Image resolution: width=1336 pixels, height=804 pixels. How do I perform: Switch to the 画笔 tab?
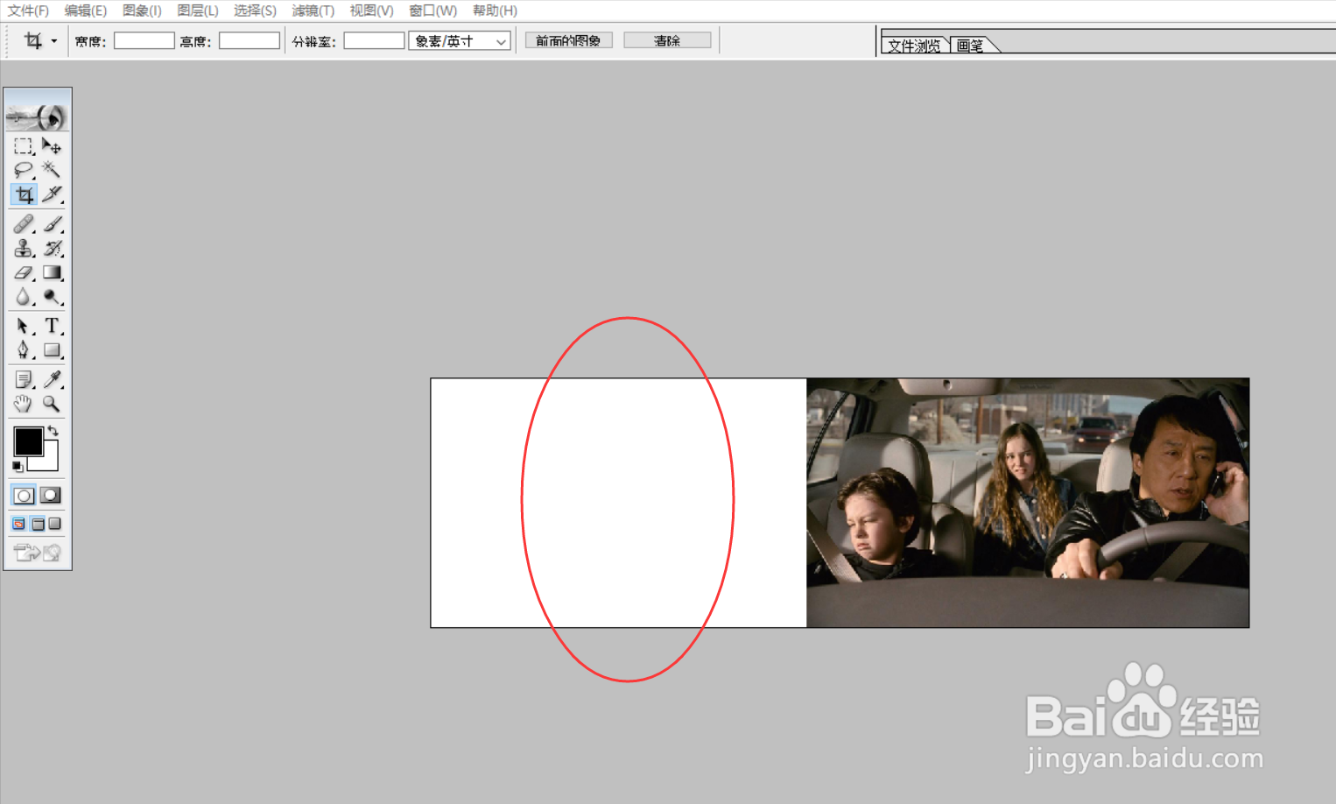point(970,46)
